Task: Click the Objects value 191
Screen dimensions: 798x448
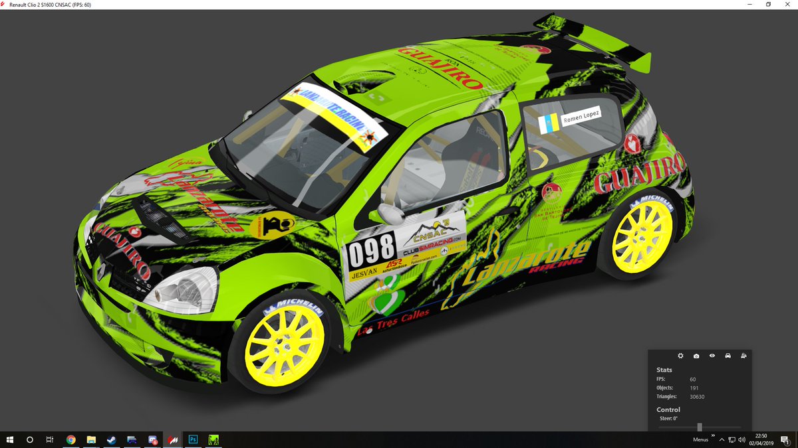Action: [x=694, y=388]
